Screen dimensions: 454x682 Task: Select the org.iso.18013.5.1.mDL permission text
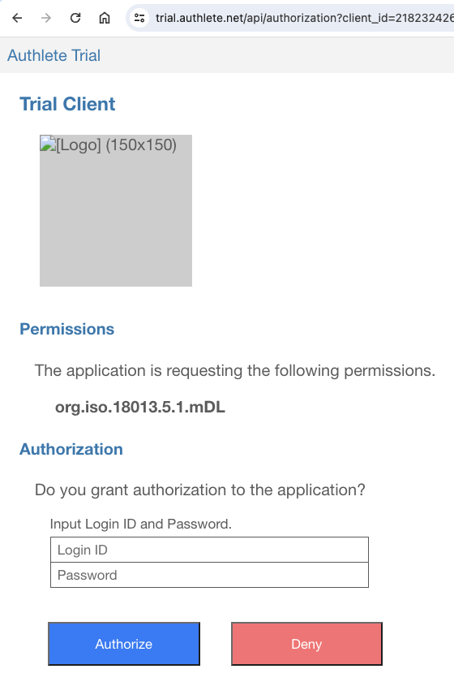tap(140, 407)
